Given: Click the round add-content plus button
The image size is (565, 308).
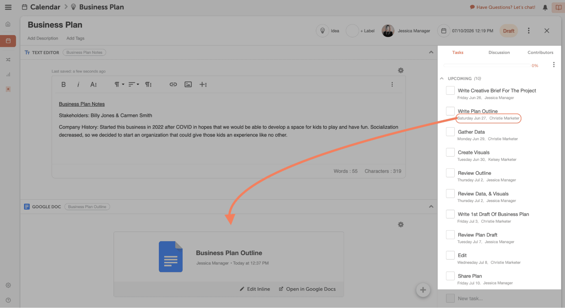Looking at the screenshot, I should (423, 290).
